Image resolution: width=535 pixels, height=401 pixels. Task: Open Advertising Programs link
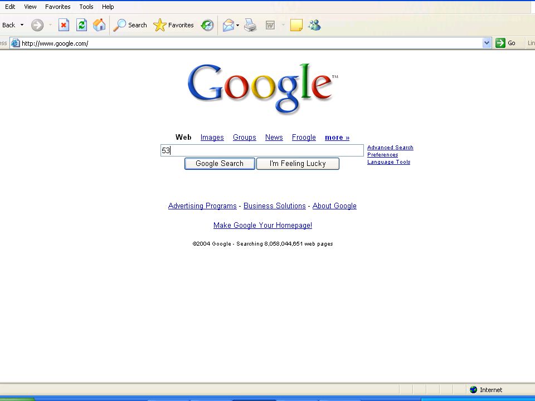click(202, 206)
